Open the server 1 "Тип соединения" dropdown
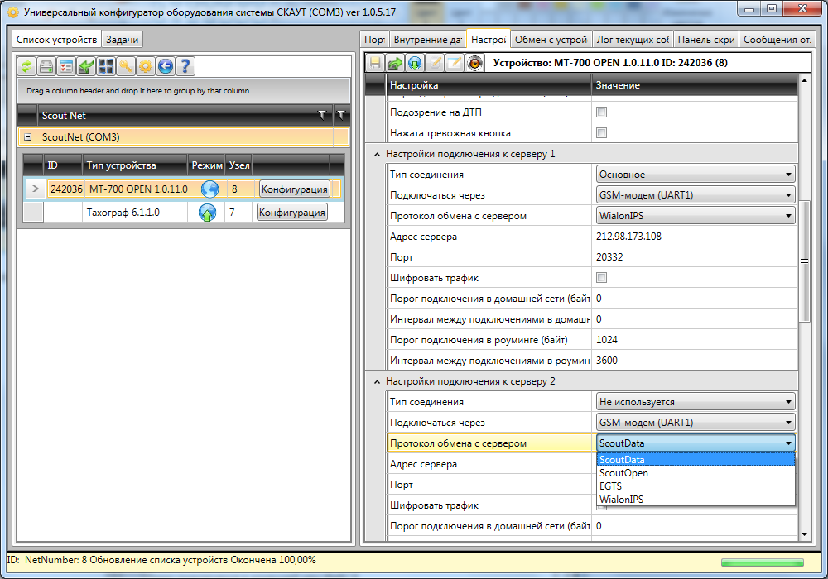The image size is (828, 579). (696, 175)
